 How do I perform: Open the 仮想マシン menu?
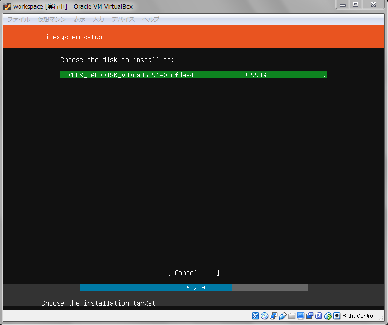point(52,19)
